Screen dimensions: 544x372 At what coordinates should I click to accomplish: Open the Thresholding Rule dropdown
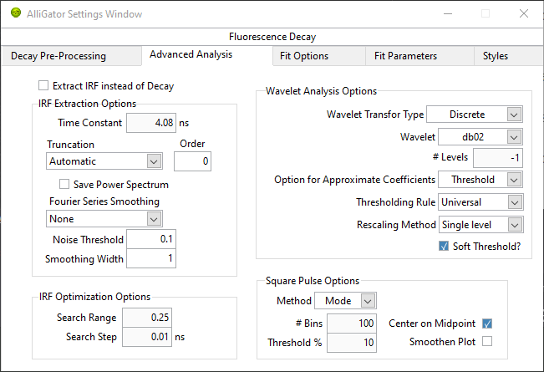(480, 202)
